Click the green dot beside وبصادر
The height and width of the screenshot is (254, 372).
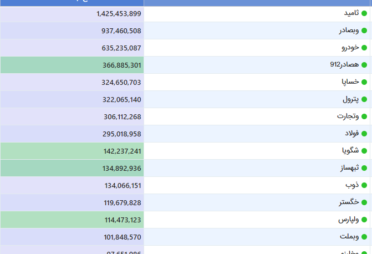pyautogui.click(x=364, y=31)
